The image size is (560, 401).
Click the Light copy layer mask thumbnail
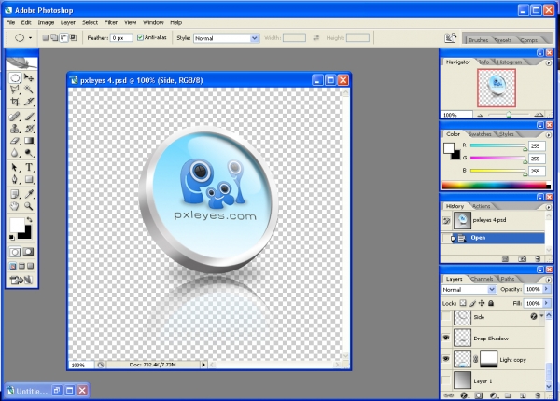(488, 359)
